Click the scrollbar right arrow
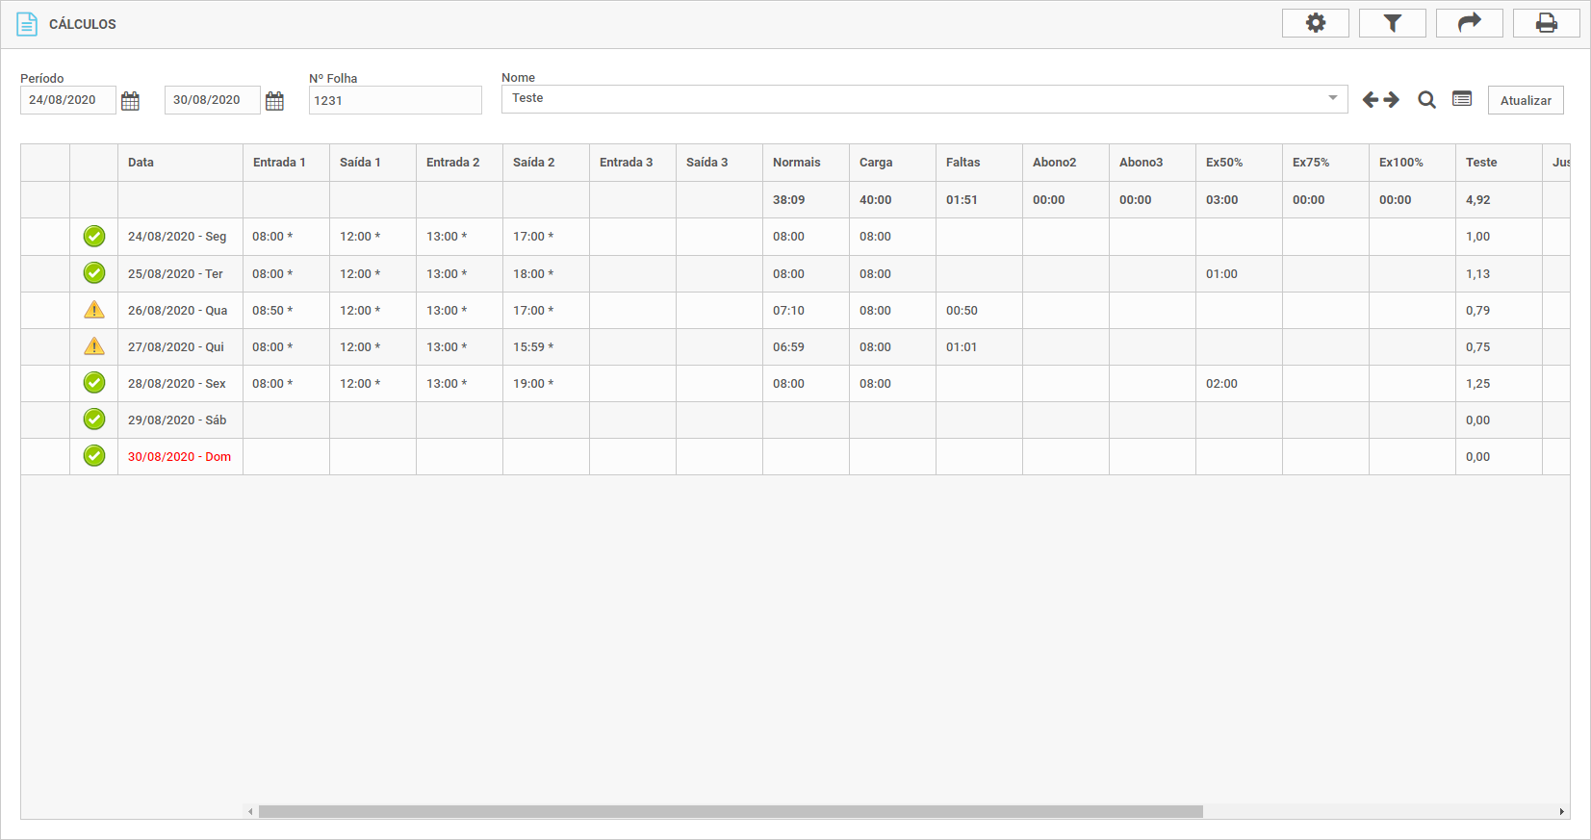The width and height of the screenshot is (1591, 840). click(x=1561, y=811)
